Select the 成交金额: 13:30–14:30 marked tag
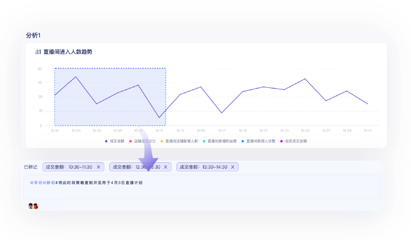 [x=203, y=167]
